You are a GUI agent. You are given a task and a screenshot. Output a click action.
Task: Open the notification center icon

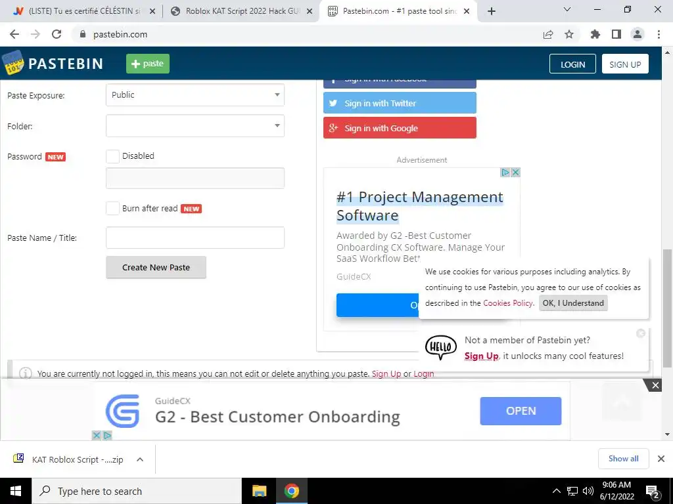(653, 492)
